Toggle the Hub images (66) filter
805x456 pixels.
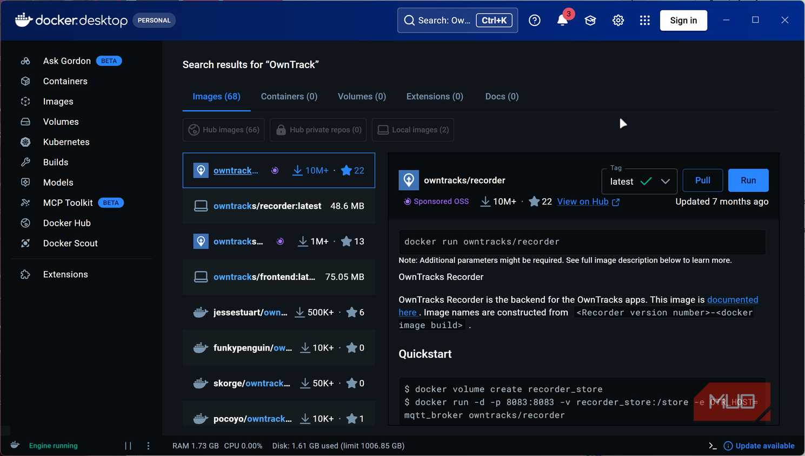click(224, 130)
